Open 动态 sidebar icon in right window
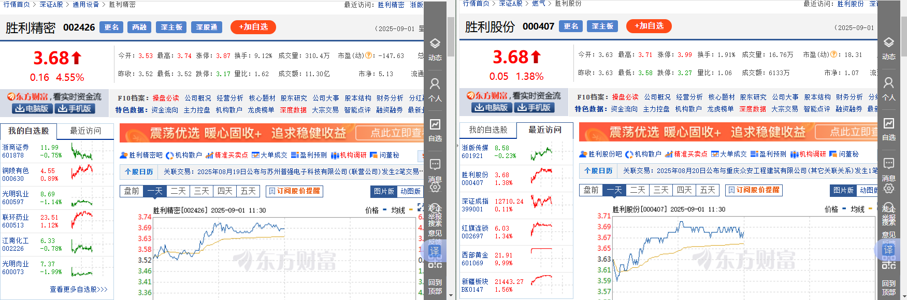Viewport: 907px width, 300px height. (x=888, y=48)
